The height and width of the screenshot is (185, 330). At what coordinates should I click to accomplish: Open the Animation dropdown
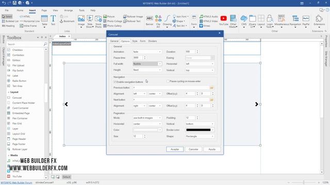(147, 51)
